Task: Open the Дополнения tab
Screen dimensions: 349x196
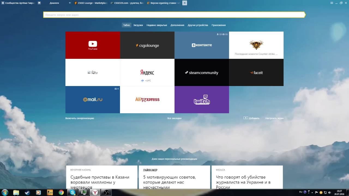Action: pyautogui.click(x=177, y=25)
